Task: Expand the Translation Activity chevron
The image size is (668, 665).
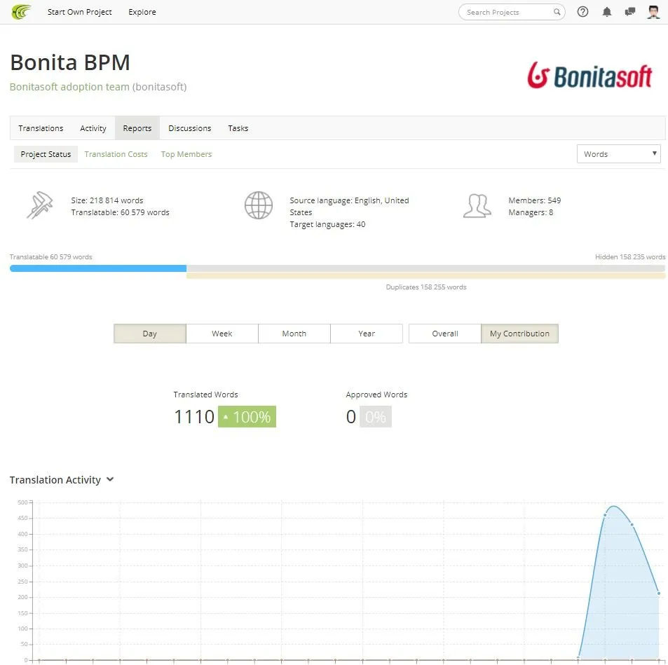Action: (110, 479)
